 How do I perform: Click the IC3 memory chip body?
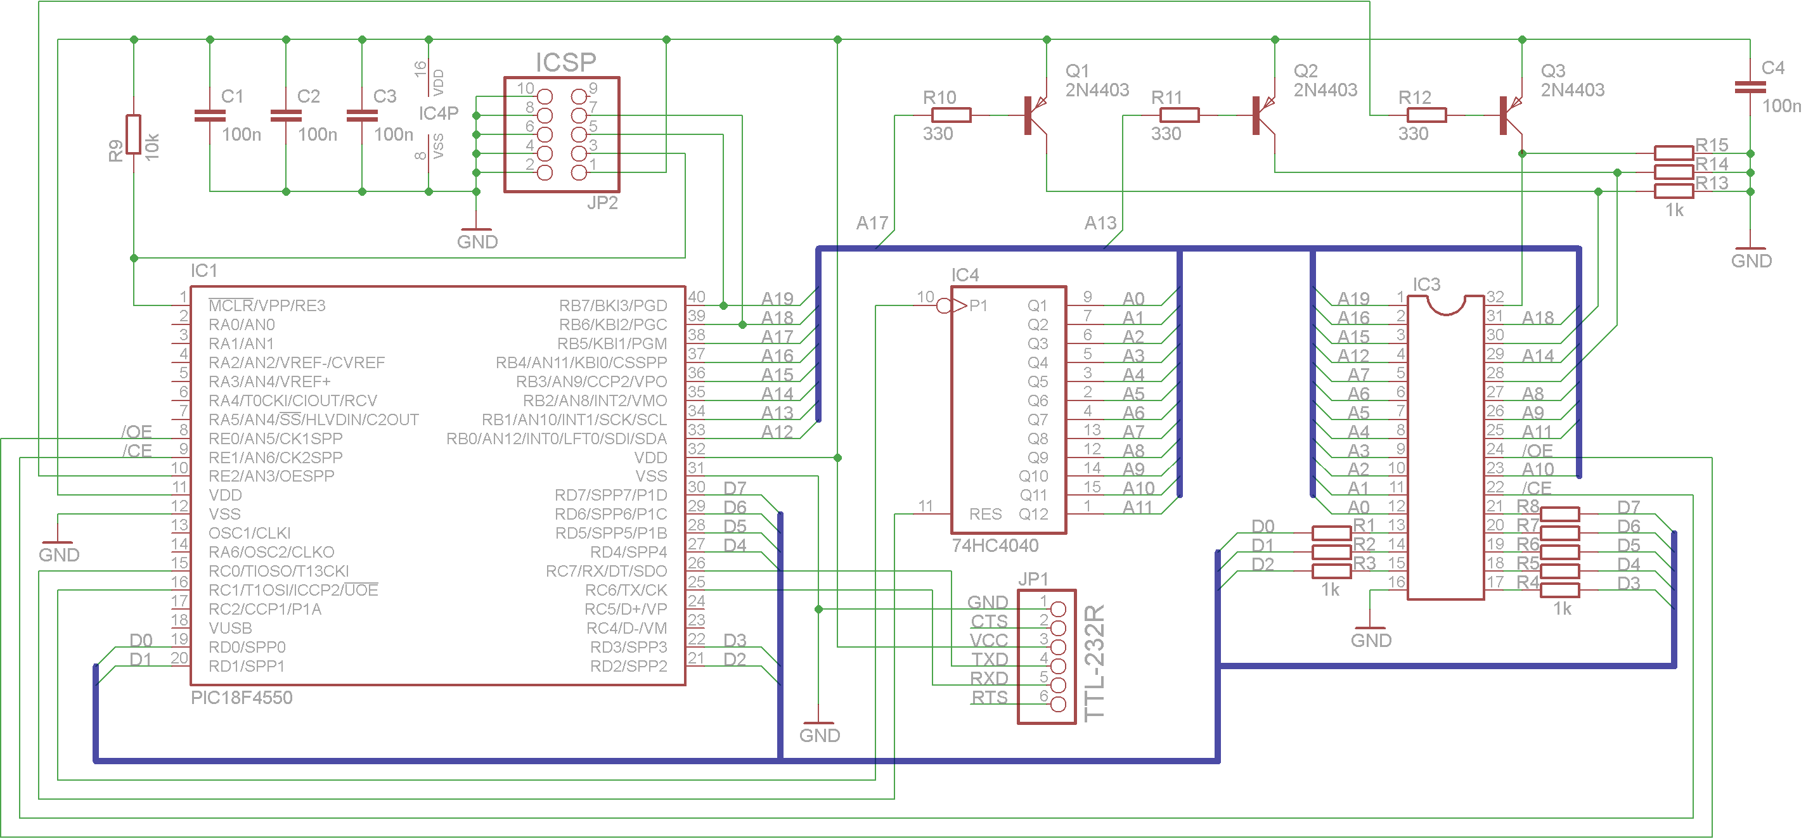coord(1445,448)
